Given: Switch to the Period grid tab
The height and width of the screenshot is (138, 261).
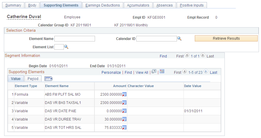Looking at the screenshot, I should point(33,78).
